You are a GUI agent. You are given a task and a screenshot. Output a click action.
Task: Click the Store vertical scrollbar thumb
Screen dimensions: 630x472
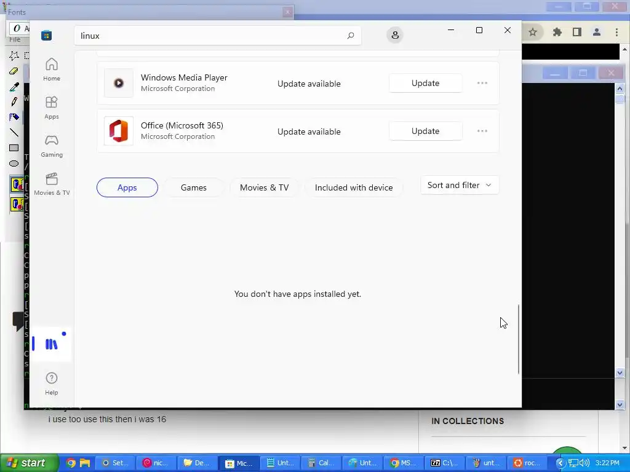pos(518,339)
